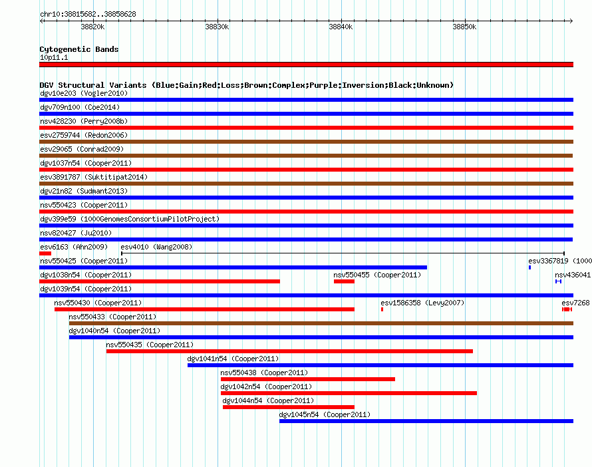Select tiny red esv1586358 marker

(382, 309)
